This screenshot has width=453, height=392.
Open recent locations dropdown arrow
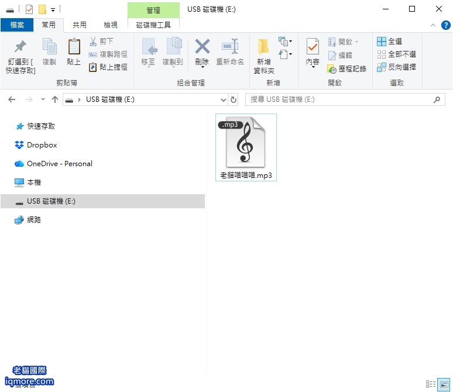(x=43, y=99)
